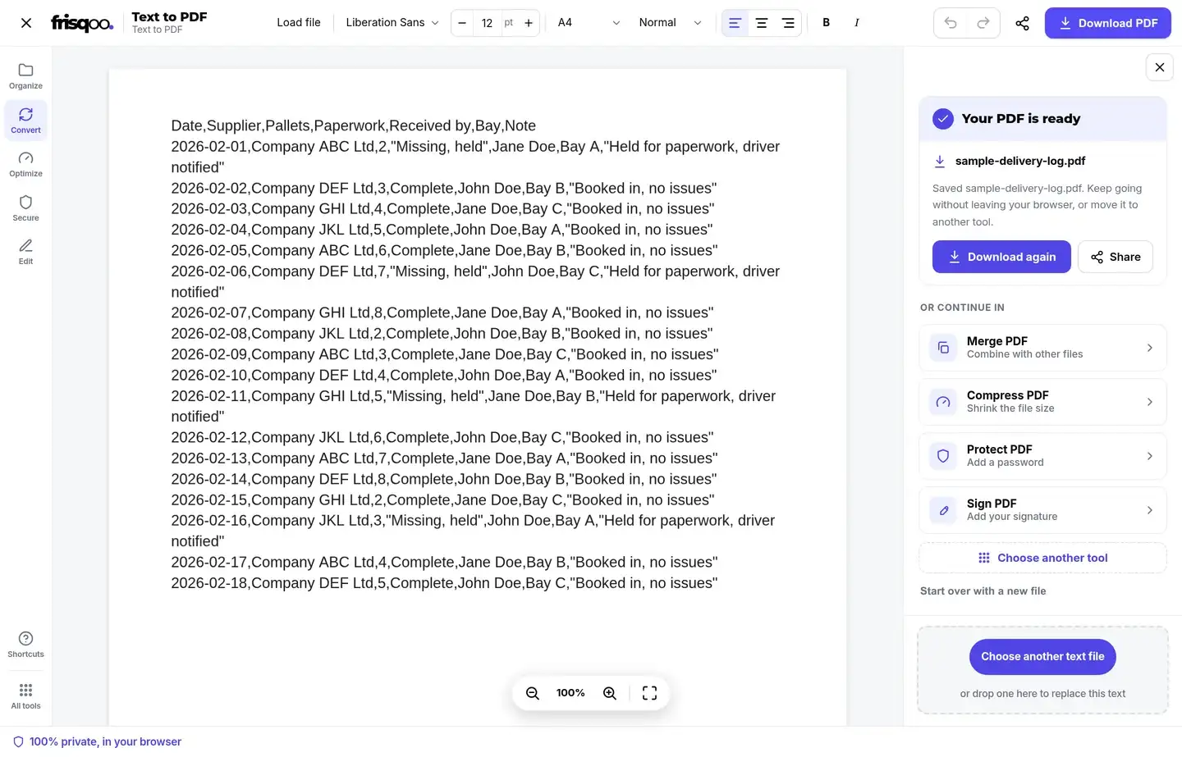Open the Convert sidebar tool
Image resolution: width=1182 pixels, height=757 pixels.
coord(25,121)
